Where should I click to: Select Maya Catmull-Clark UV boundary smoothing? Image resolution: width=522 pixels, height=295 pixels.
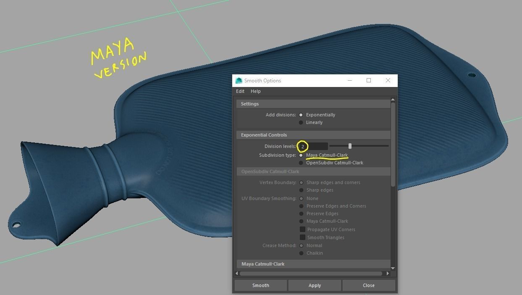[301, 221]
